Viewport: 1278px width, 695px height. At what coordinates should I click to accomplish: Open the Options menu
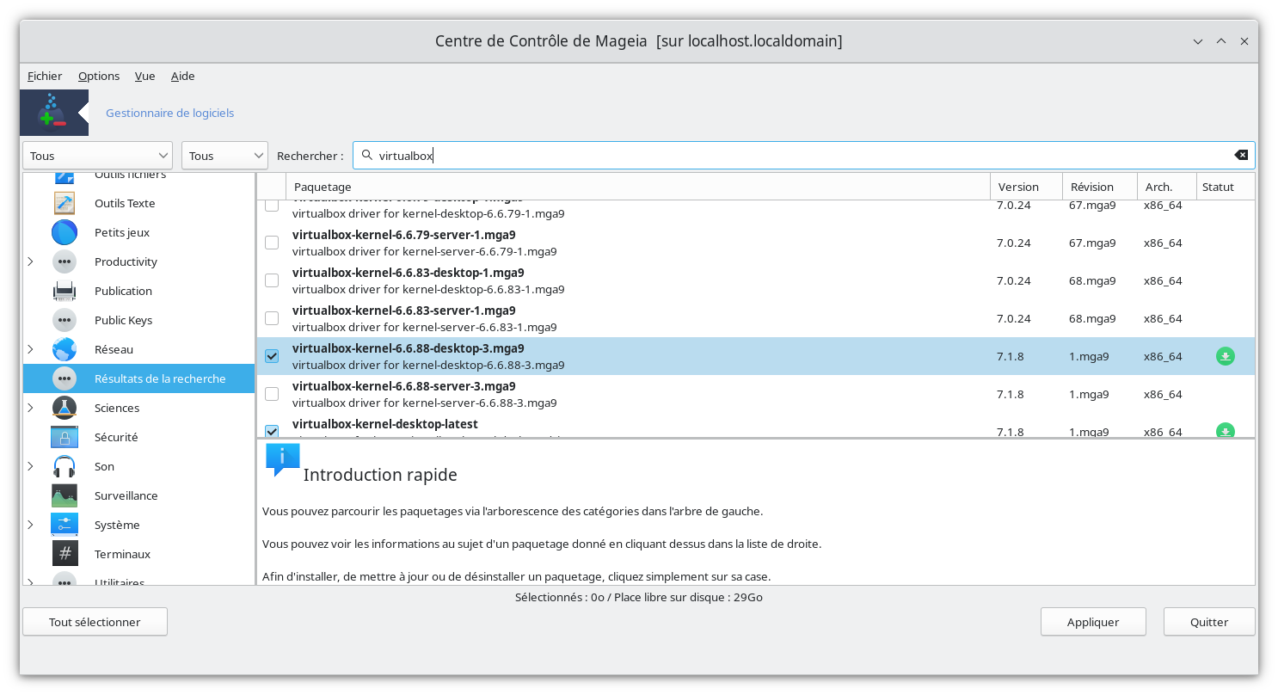click(x=99, y=76)
